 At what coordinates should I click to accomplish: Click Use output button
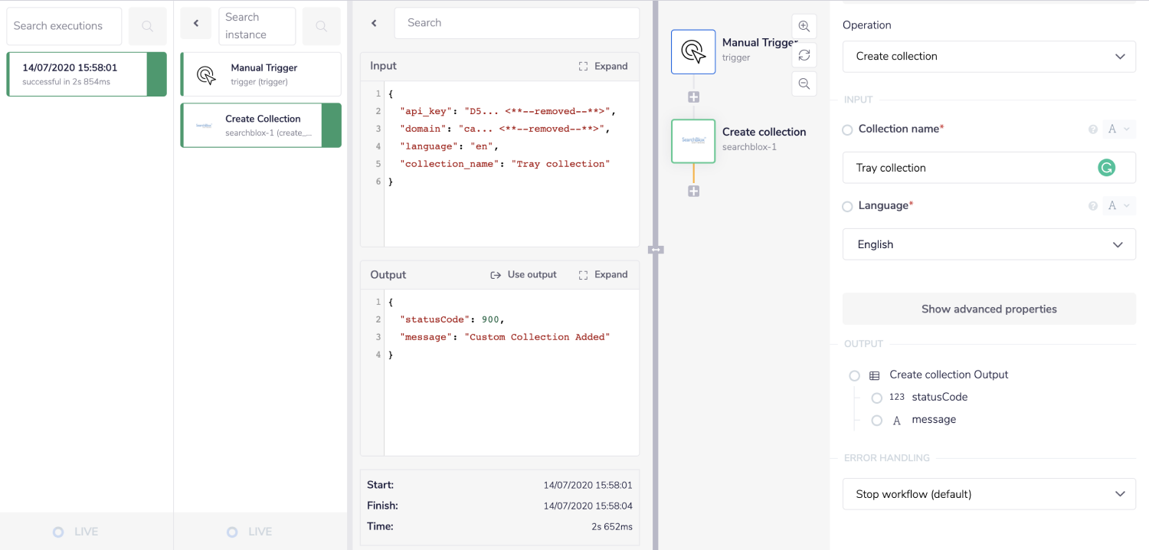pyautogui.click(x=524, y=275)
